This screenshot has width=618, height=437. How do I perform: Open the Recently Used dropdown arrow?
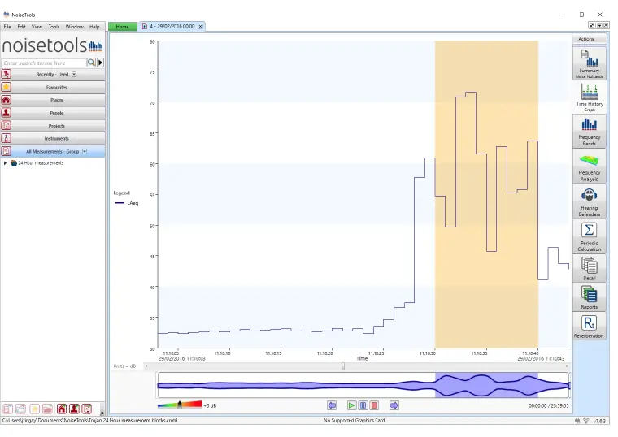[x=74, y=75]
